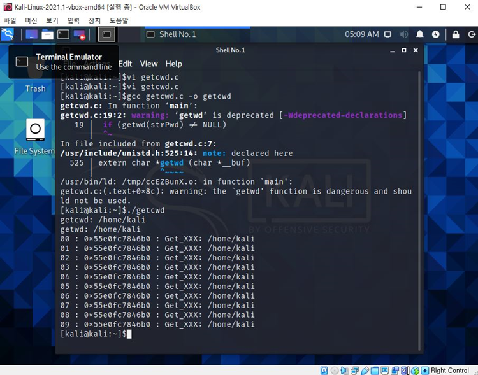478x375 pixels.
Task: Minimize the Shell No. 1 terminal window
Action: pos(393,50)
